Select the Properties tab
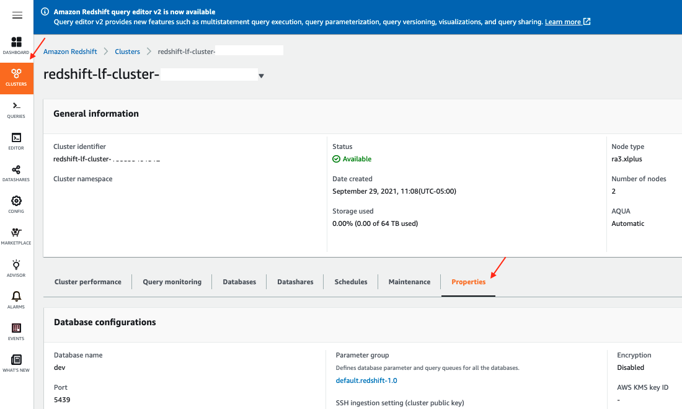This screenshot has width=682, height=409. pyautogui.click(x=469, y=282)
